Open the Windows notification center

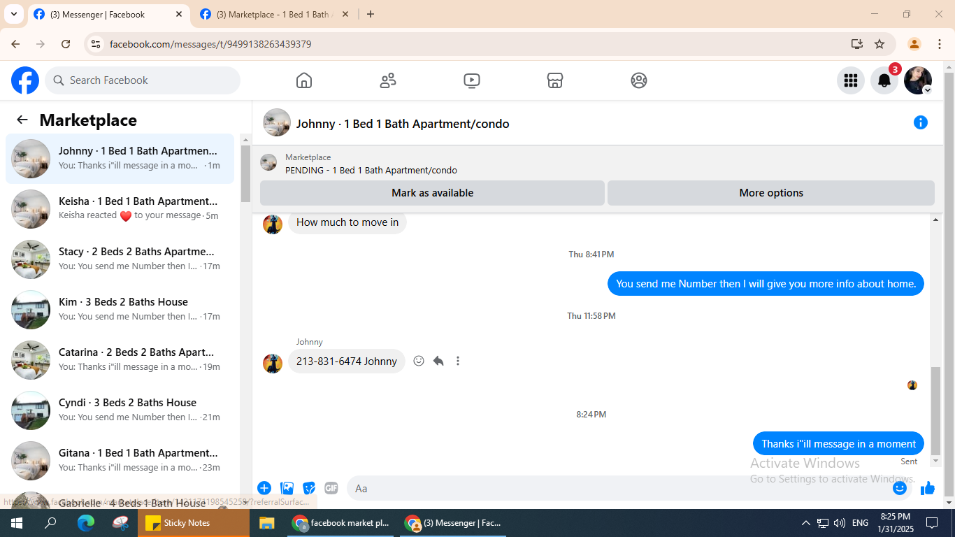pos(931,523)
